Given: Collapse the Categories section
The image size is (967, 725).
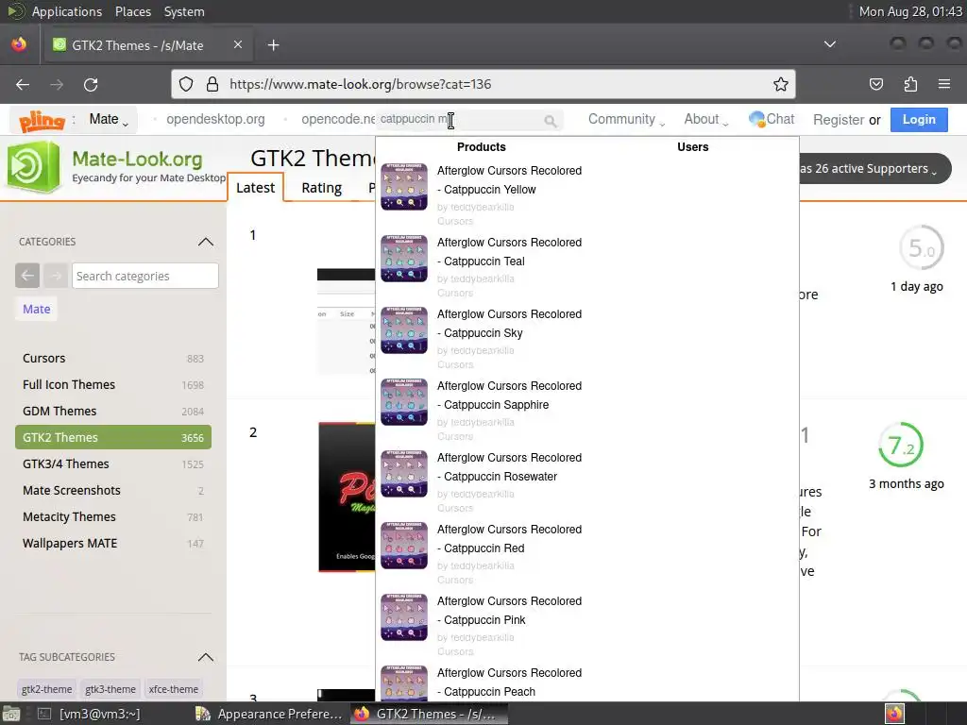Looking at the screenshot, I should click(205, 242).
